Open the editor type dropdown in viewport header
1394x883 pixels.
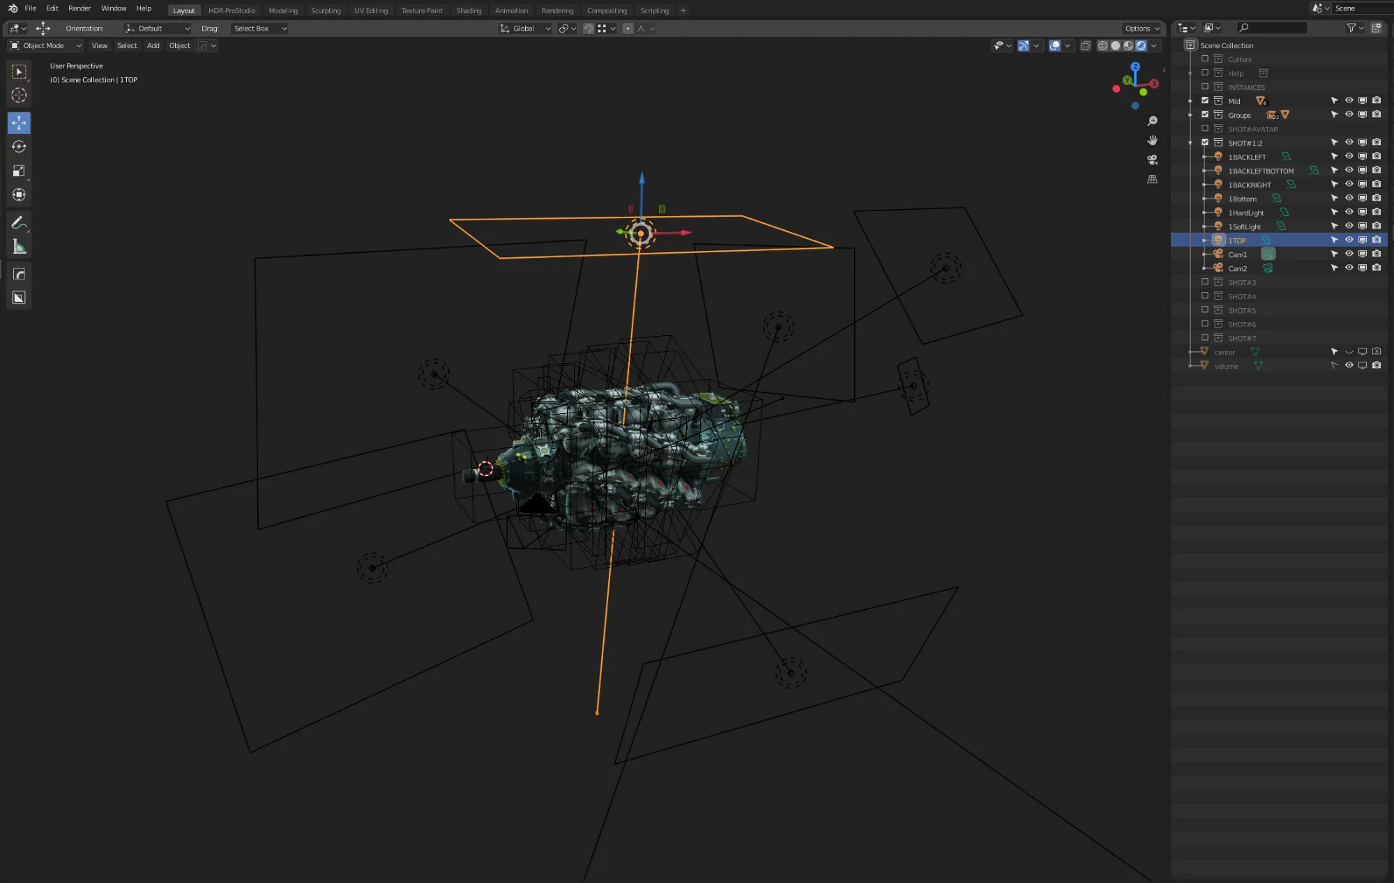point(17,29)
